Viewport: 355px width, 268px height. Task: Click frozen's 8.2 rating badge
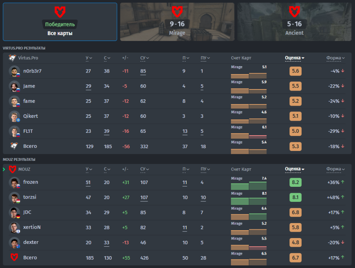tap(295, 182)
